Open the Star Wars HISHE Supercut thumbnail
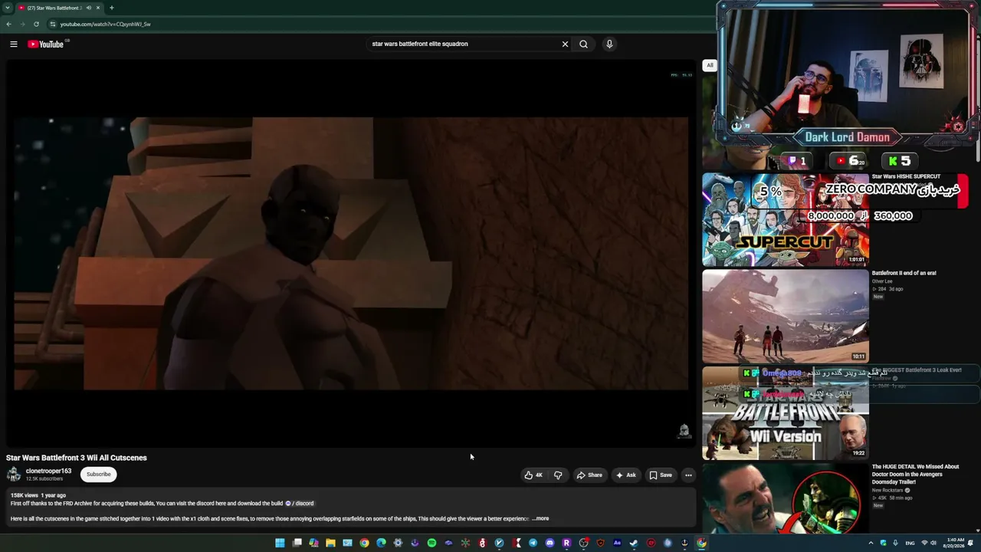The height and width of the screenshot is (552, 981). (x=786, y=219)
